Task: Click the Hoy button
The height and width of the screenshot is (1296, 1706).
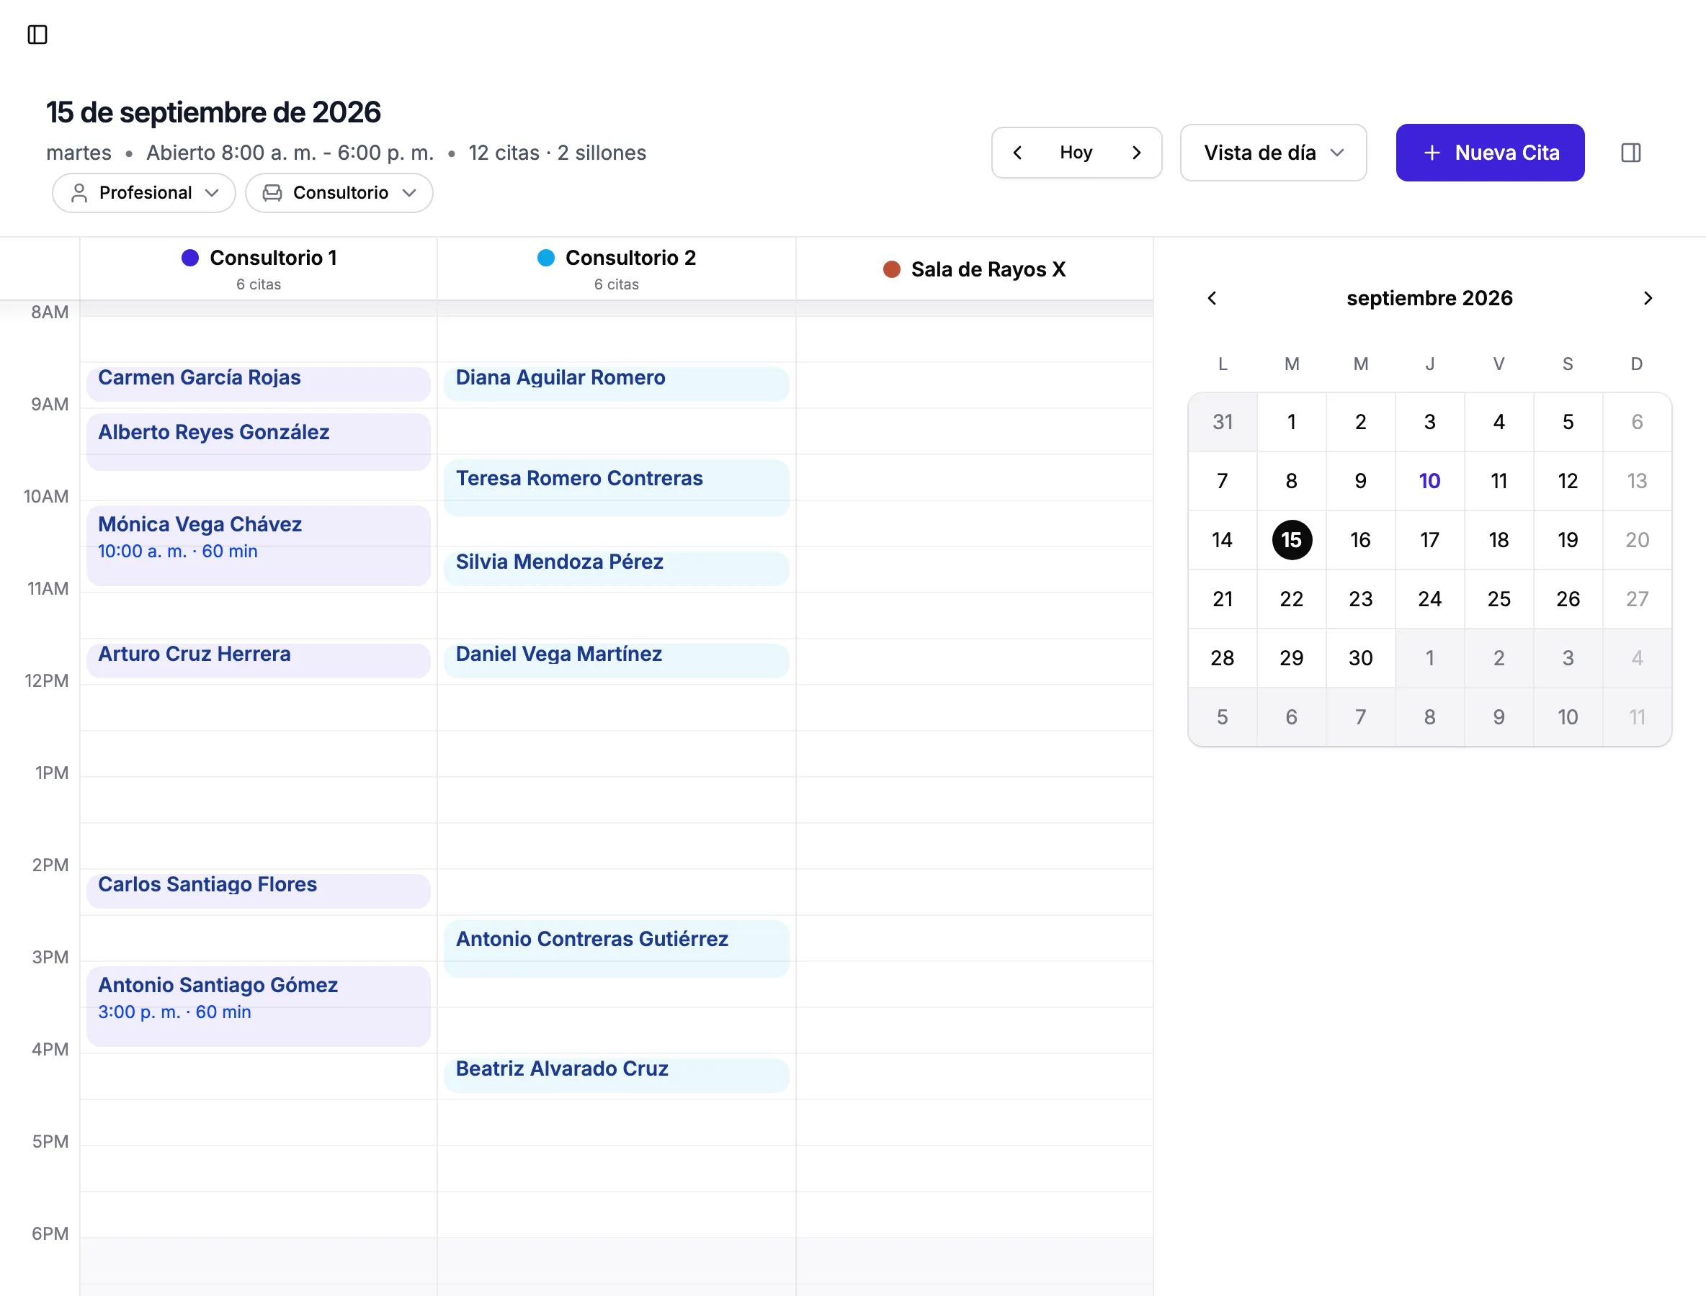Action: tap(1076, 153)
